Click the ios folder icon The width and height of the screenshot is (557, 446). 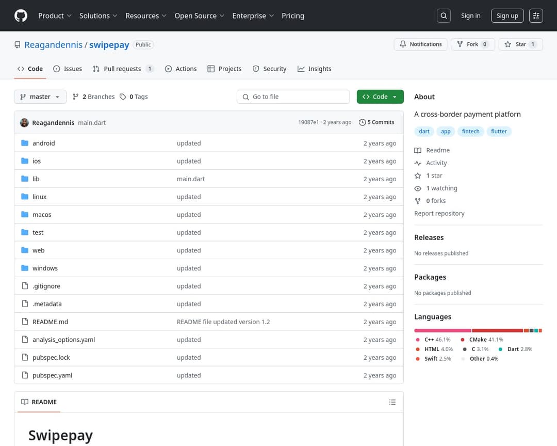(25, 161)
